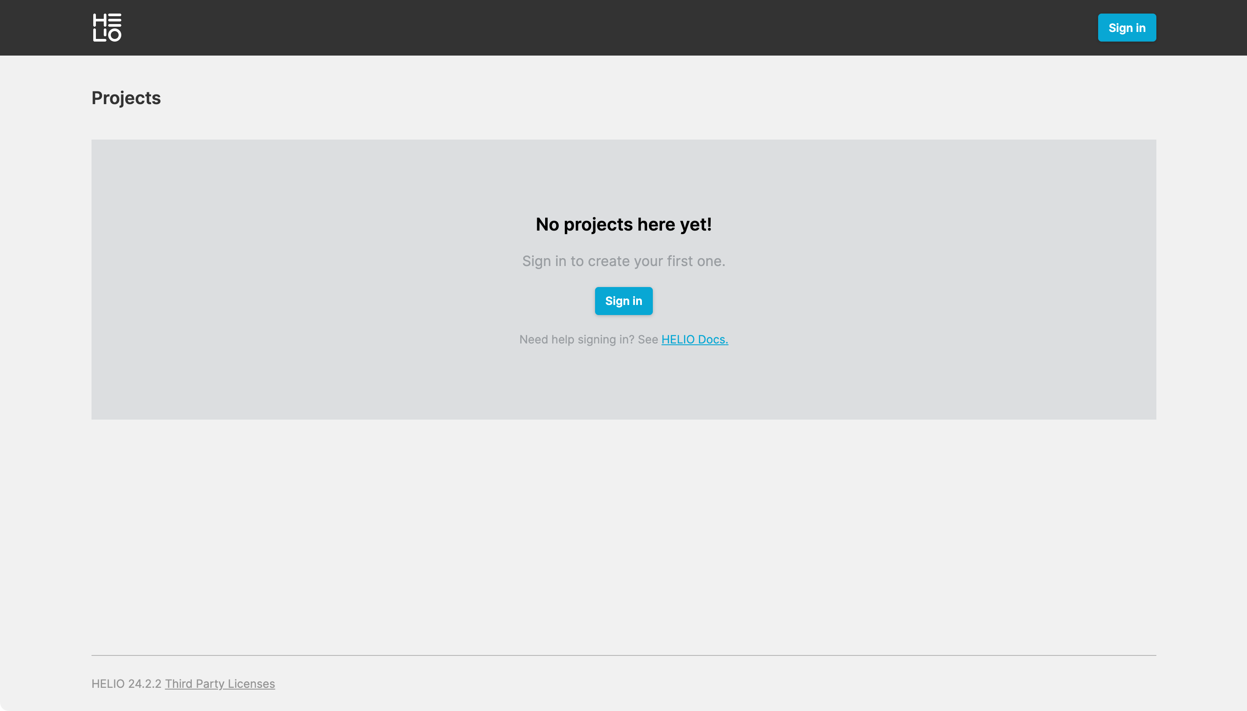
Task: View licenses from the footer link
Action: coord(220,683)
